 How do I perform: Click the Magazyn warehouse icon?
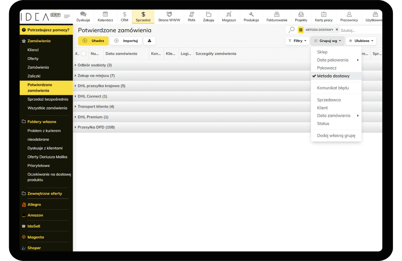[228, 14]
